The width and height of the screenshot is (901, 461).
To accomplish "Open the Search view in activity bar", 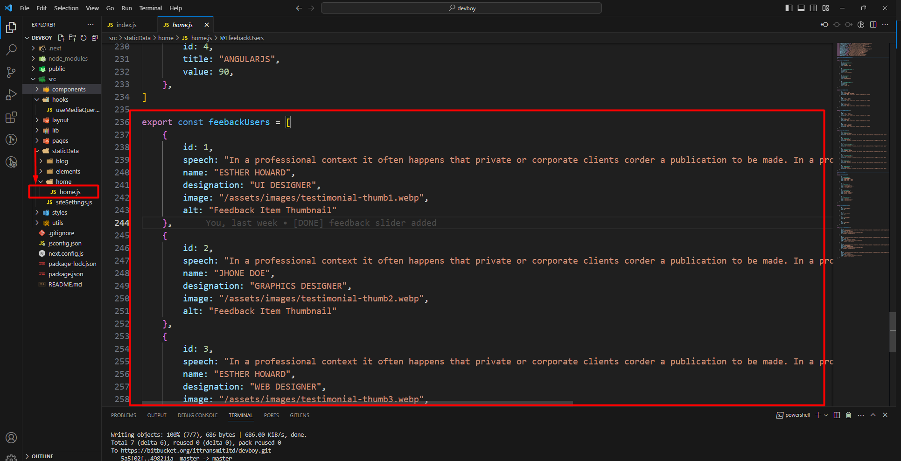I will click(x=11, y=49).
